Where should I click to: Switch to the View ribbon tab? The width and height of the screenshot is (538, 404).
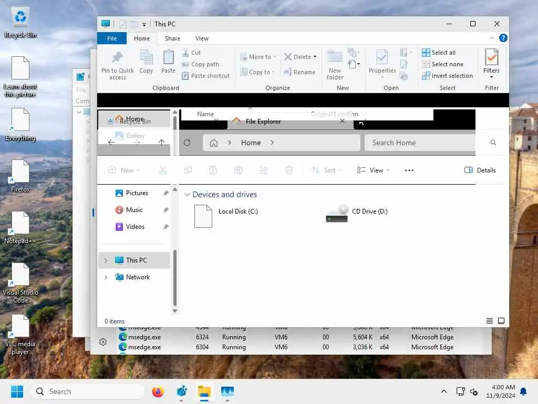(202, 38)
